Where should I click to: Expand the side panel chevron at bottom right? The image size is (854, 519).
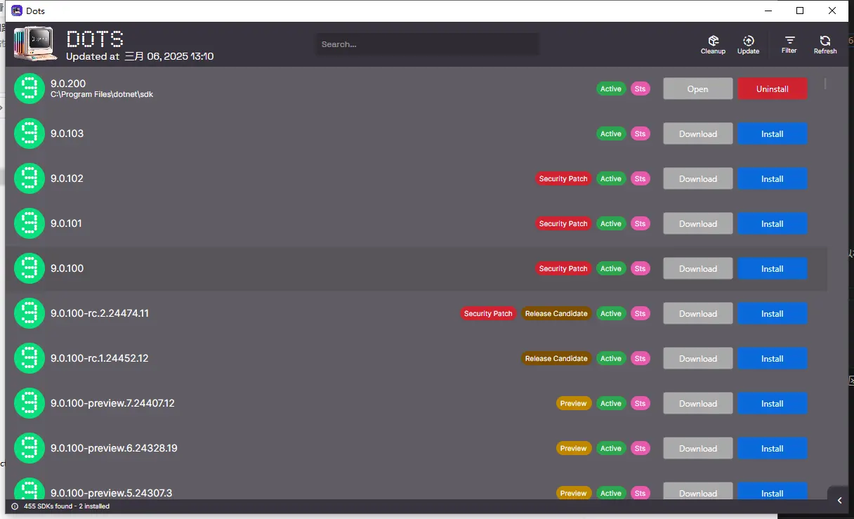pos(840,500)
